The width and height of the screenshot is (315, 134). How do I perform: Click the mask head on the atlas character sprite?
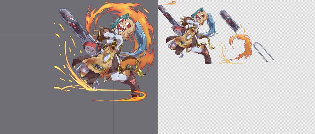point(200,16)
